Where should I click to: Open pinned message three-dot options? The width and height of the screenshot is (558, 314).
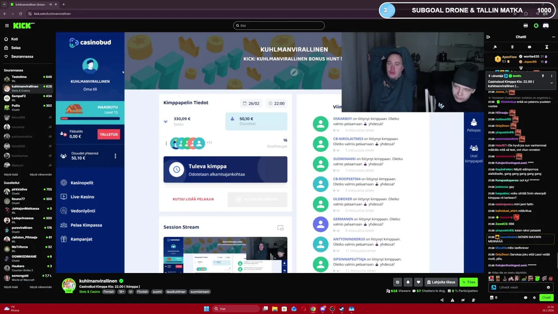pos(551,76)
